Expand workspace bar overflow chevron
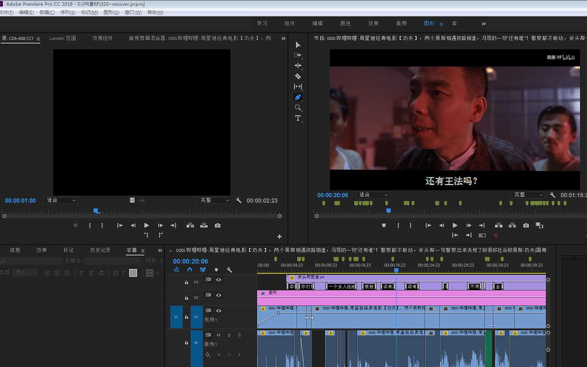587x367 pixels. click(x=483, y=23)
